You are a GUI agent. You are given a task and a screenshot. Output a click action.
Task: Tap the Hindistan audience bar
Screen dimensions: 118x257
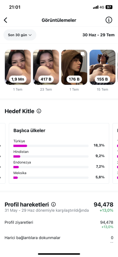pyautogui.click(x=51, y=156)
